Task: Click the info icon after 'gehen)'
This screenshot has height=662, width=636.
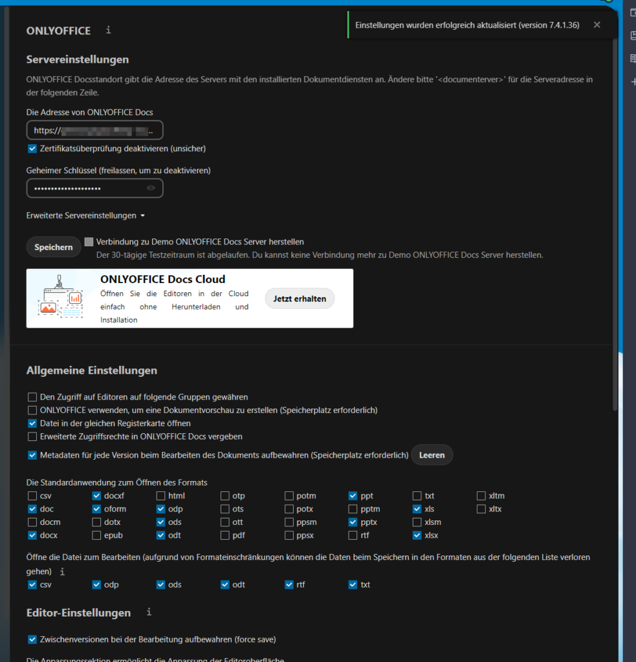Action: [x=62, y=571]
